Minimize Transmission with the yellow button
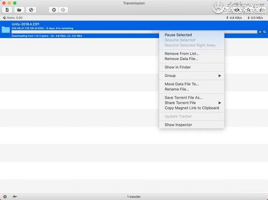268x200 pixels. click(x=9, y=3)
